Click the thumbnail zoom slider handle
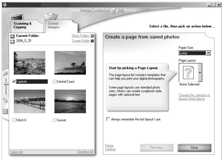The height and width of the screenshot is (160, 222). pos(6,83)
